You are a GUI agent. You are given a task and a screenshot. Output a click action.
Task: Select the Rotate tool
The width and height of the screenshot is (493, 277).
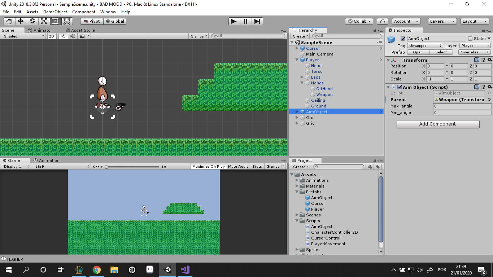[32, 21]
